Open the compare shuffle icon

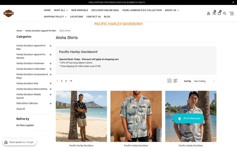point(214,13)
